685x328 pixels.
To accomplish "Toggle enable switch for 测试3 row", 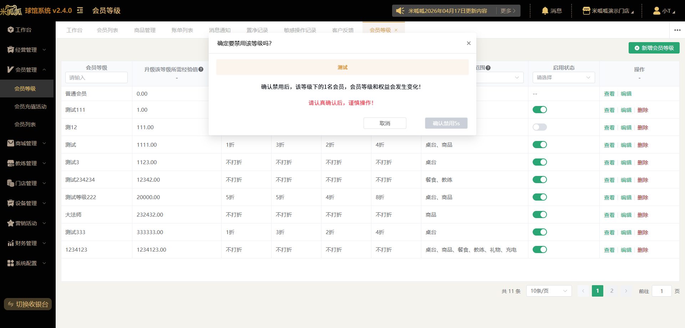I will (x=540, y=162).
